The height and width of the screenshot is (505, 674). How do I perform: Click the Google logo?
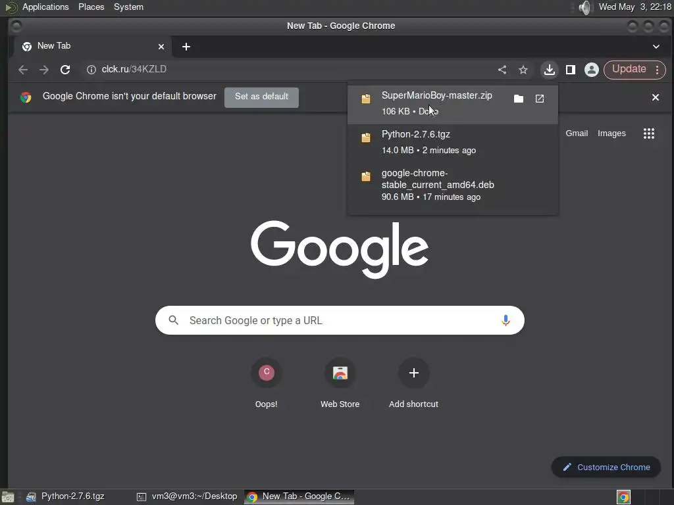point(340,249)
